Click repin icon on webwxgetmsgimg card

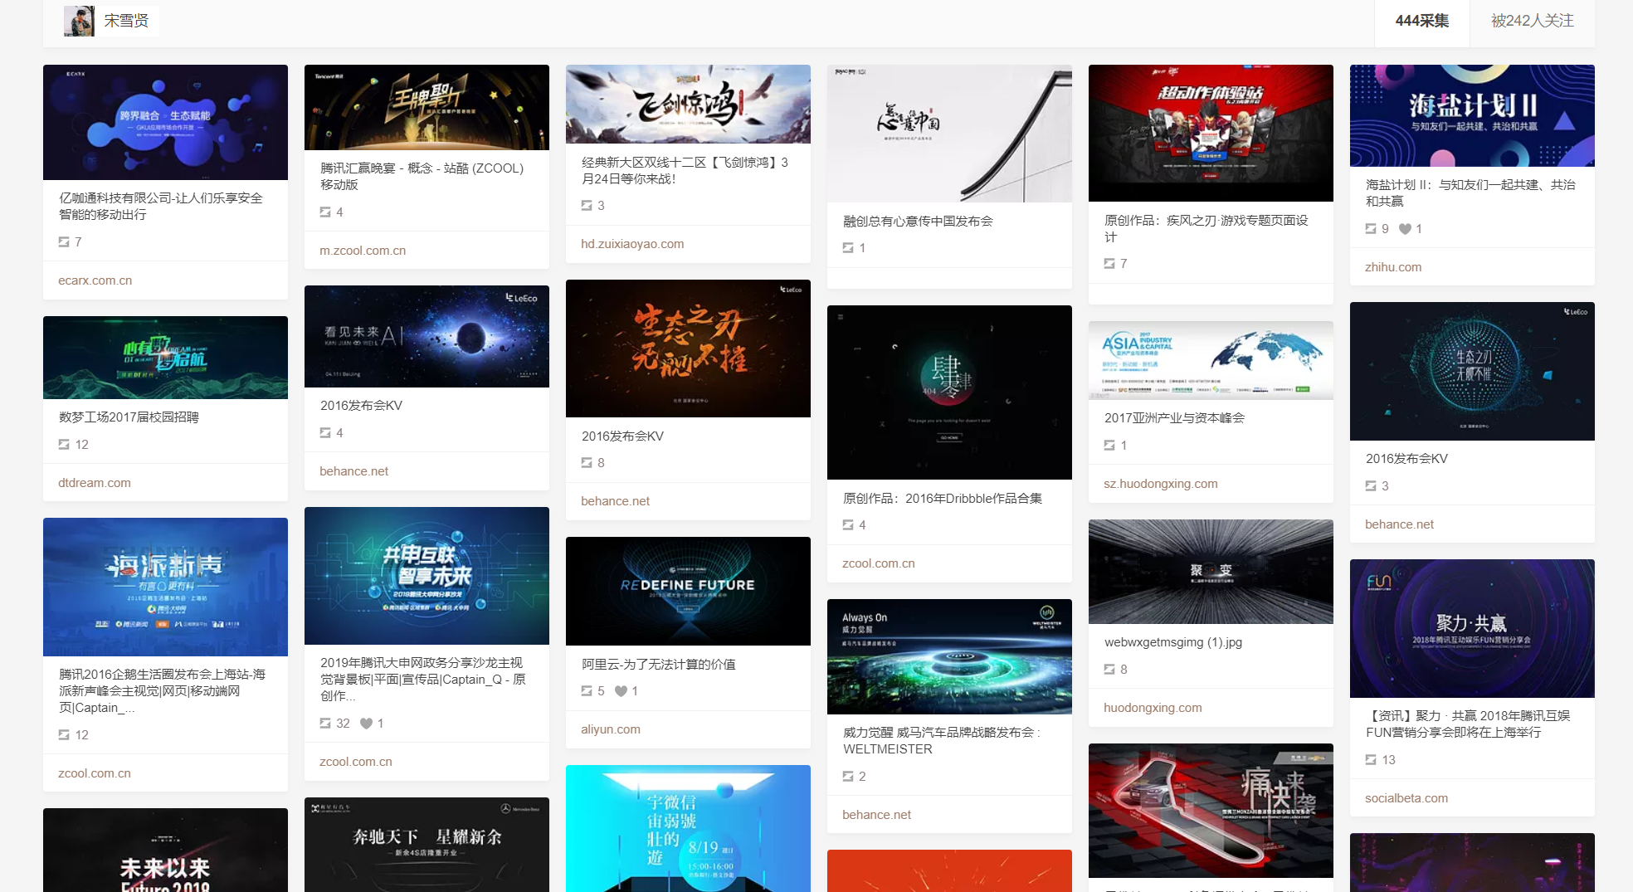click(x=1109, y=670)
